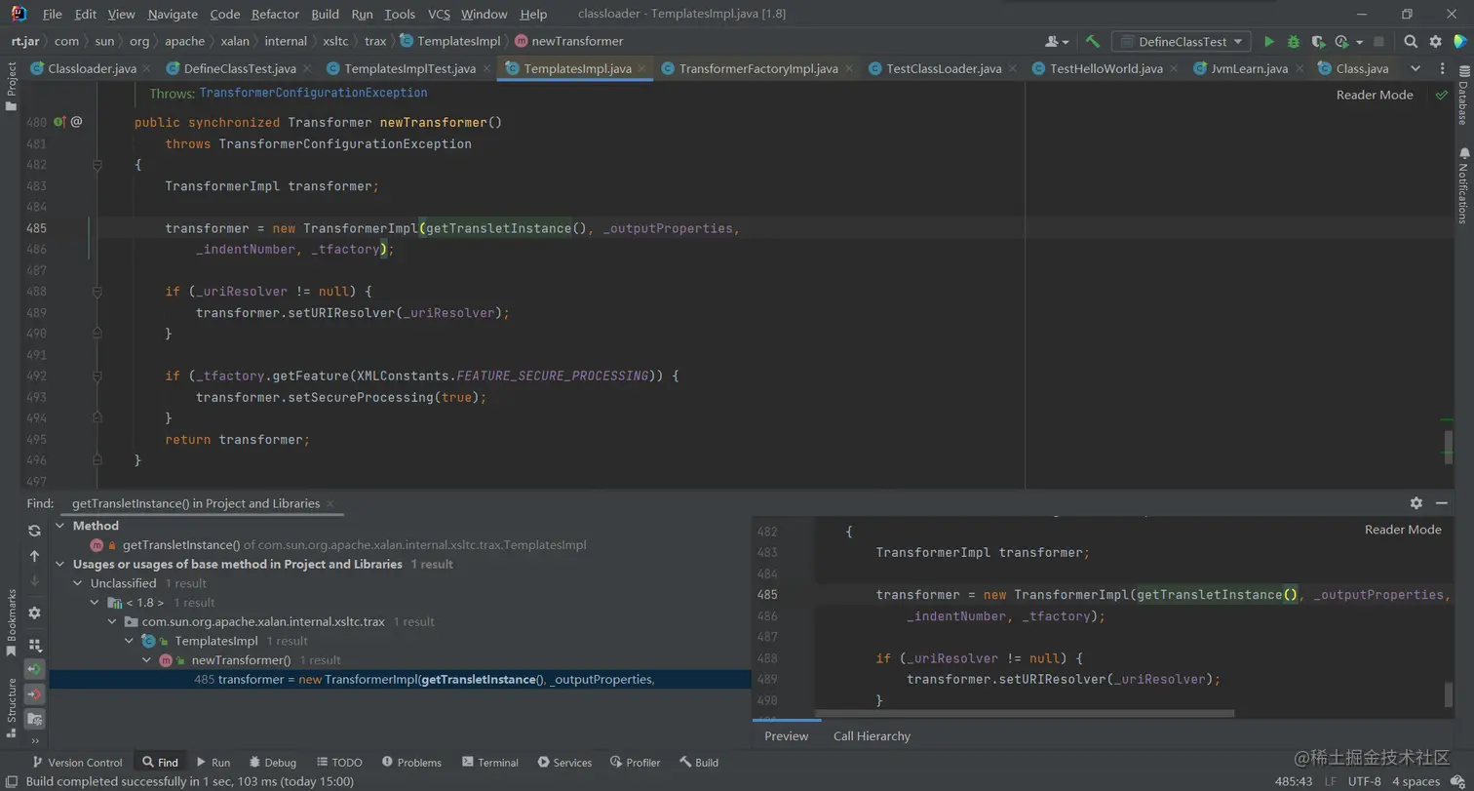Open the Profiler tool window
This screenshot has height=791, width=1474.
(x=635, y=763)
